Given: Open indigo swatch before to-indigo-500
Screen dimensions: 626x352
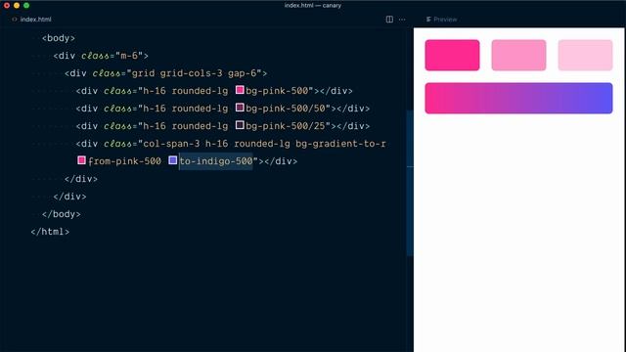Looking at the screenshot, I should click(173, 160).
